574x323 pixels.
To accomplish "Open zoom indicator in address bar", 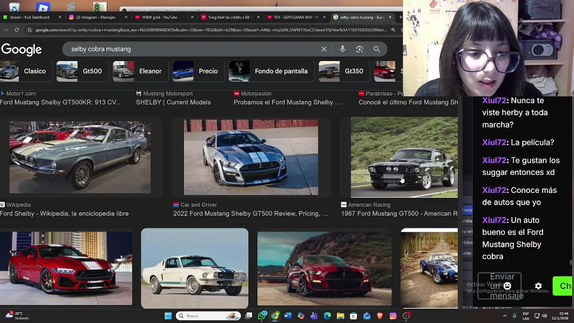I will [x=393, y=30].
